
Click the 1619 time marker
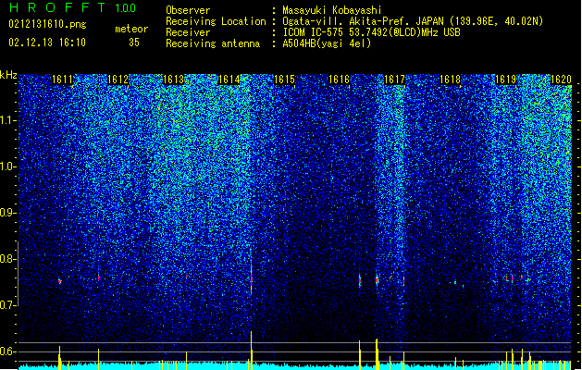click(x=505, y=80)
